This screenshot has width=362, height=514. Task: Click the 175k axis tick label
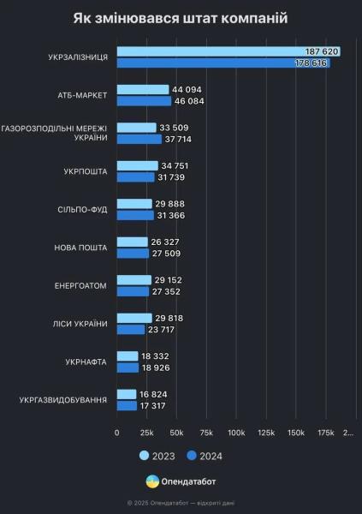pyautogui.click(x=326, y=433)
